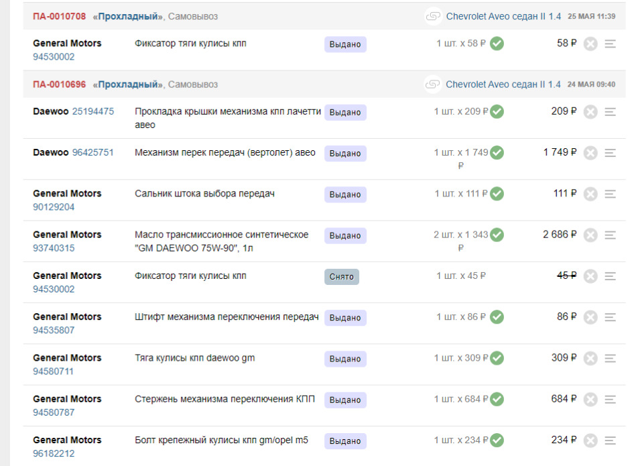Cancel the Daewoo 25194475 item via X icon
Viewport: 636px width, 466px height.
(x=590, y=112)
